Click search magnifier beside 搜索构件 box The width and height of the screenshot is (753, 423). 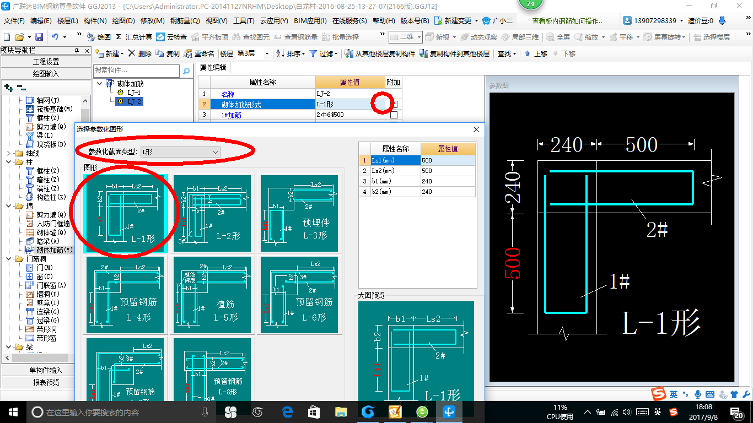[x=186, y=70]
